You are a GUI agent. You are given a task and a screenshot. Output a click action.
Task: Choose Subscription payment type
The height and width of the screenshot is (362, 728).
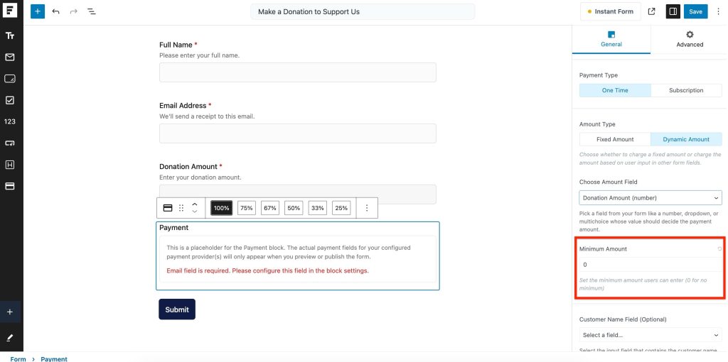point(686,90)
